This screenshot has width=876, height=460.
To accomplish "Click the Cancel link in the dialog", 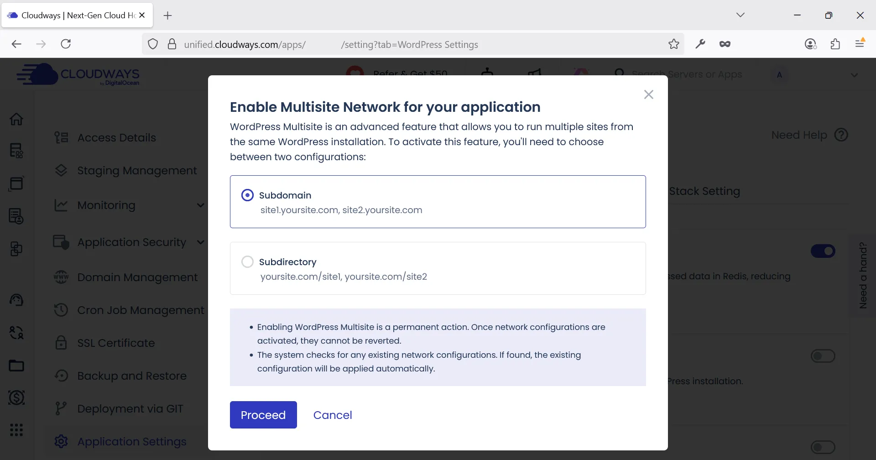I will (x=333, y=415).
